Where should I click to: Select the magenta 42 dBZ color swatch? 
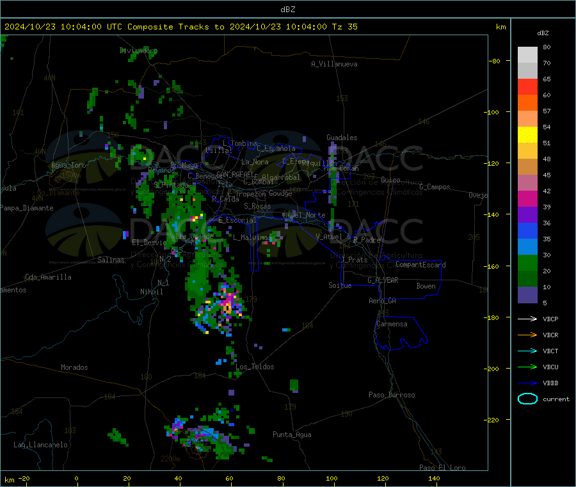click(527, 198)
